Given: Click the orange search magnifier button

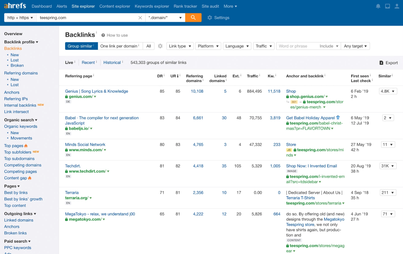Looking at the screenshot, I should [x=193, y=18].
